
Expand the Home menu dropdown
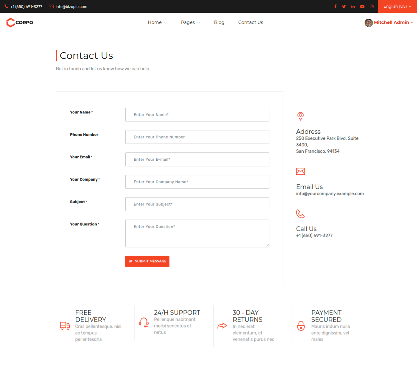click(x=157, y=22)
